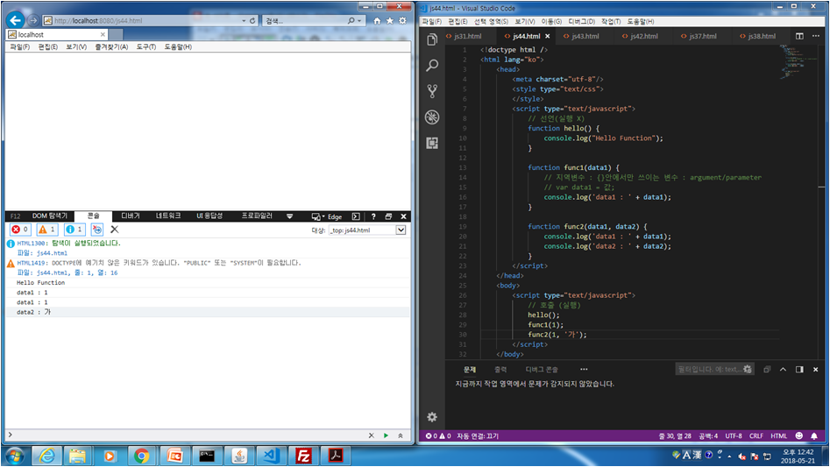Open the Edge document mode dropdown in F12 tools
Screen dimensions: 830x467
pos(327,216)
